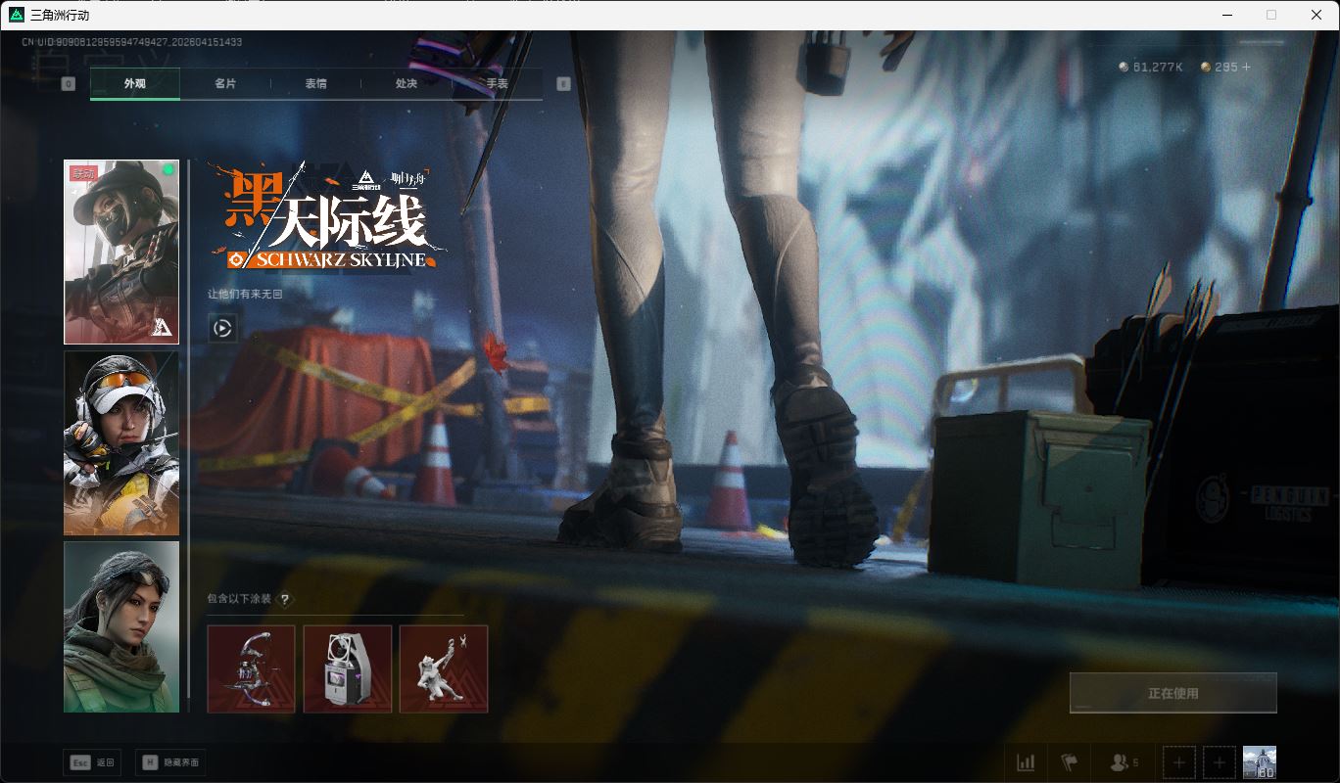This screenshot has height=783, width=1340.
Task: Switch to the 外观 tab
Action: point(135,84)
